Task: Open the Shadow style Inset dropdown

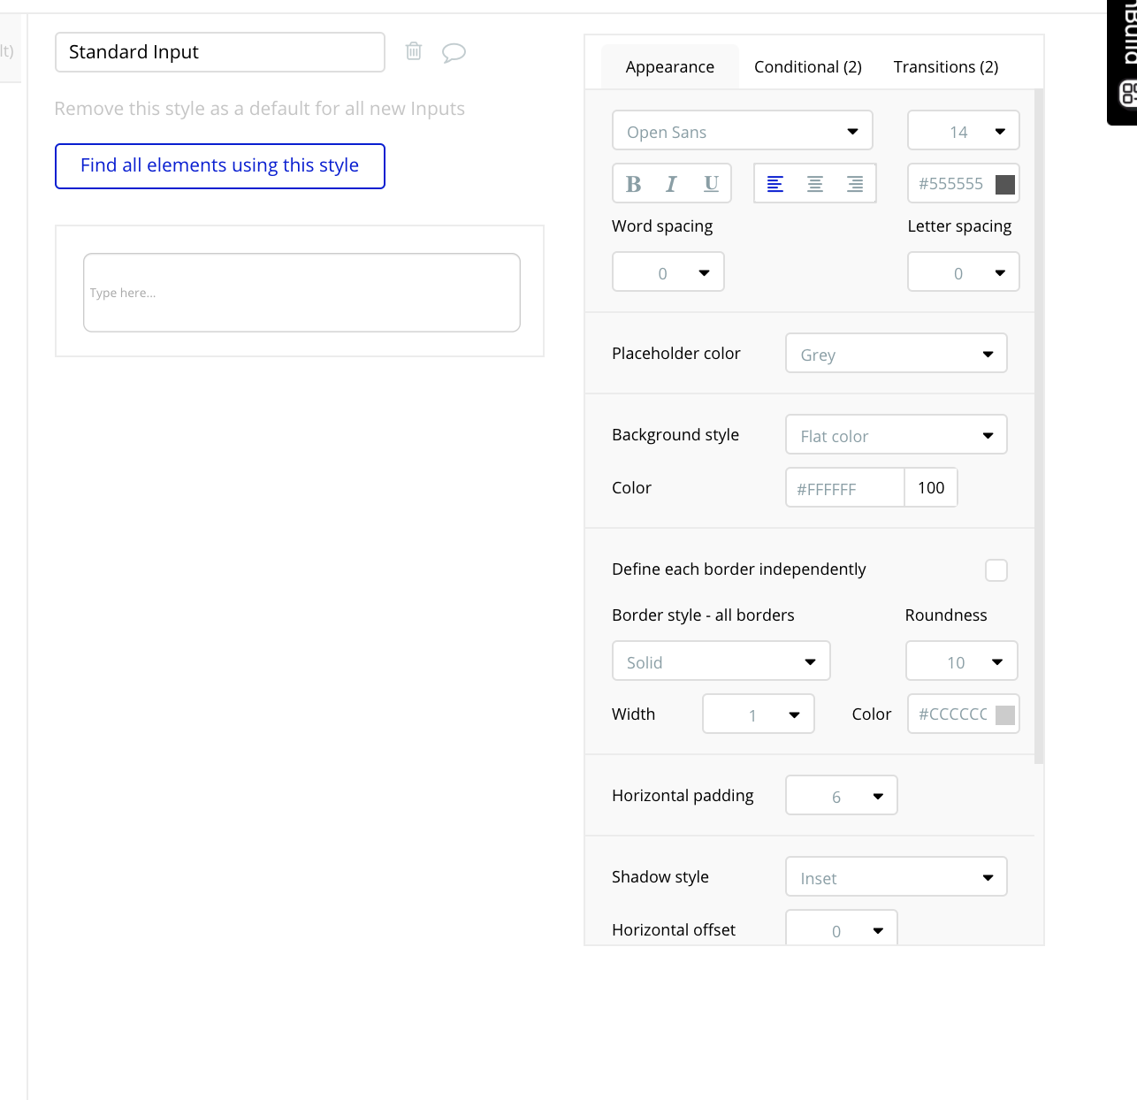Action: pos(896,877)
